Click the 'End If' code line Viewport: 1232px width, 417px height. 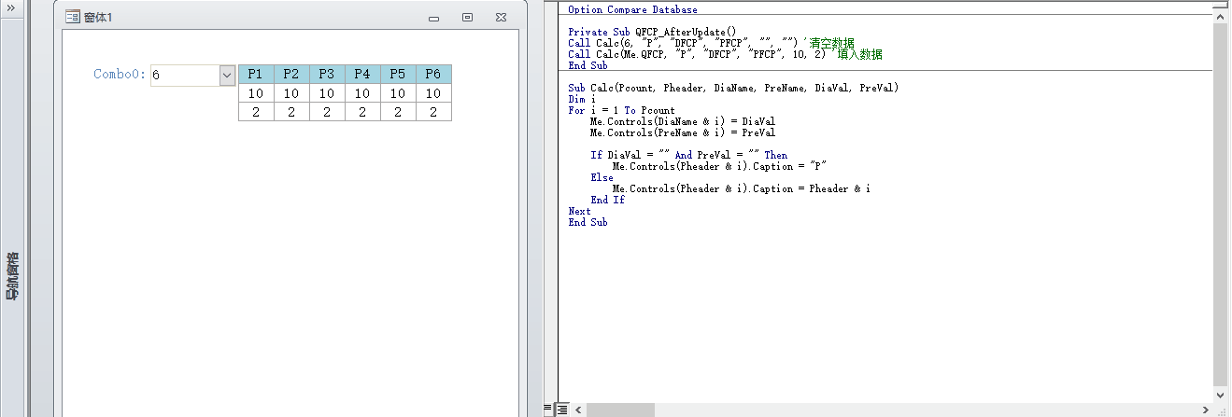tap(607, 200)
